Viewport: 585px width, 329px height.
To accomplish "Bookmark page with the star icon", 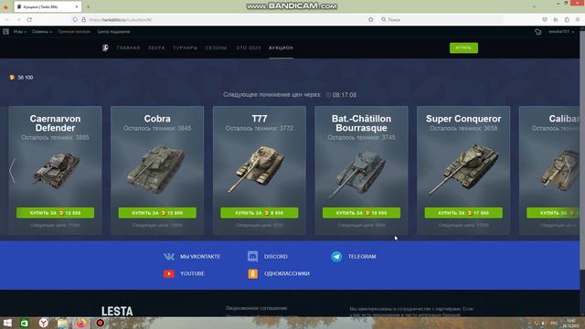I will tap(370, 20).
